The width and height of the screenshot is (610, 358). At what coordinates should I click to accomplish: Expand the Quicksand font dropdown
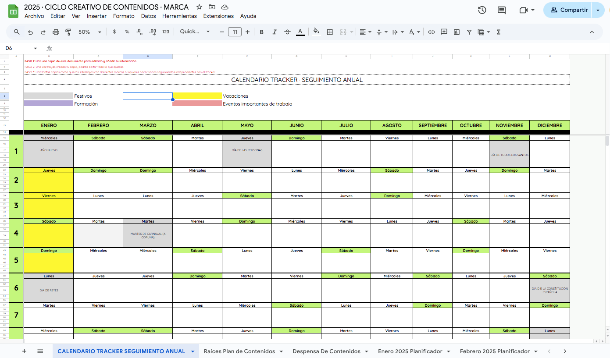[x=195, y=32]
